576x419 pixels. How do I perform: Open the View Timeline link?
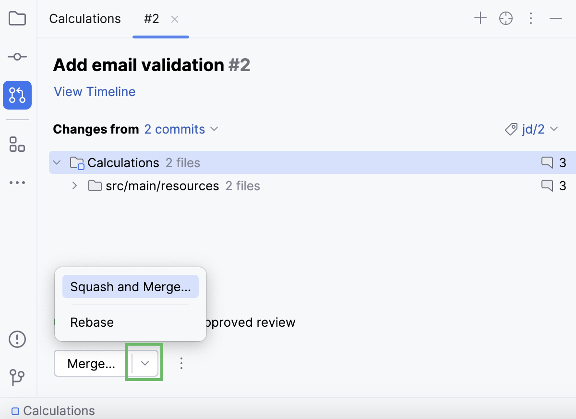tap(94, 92)
